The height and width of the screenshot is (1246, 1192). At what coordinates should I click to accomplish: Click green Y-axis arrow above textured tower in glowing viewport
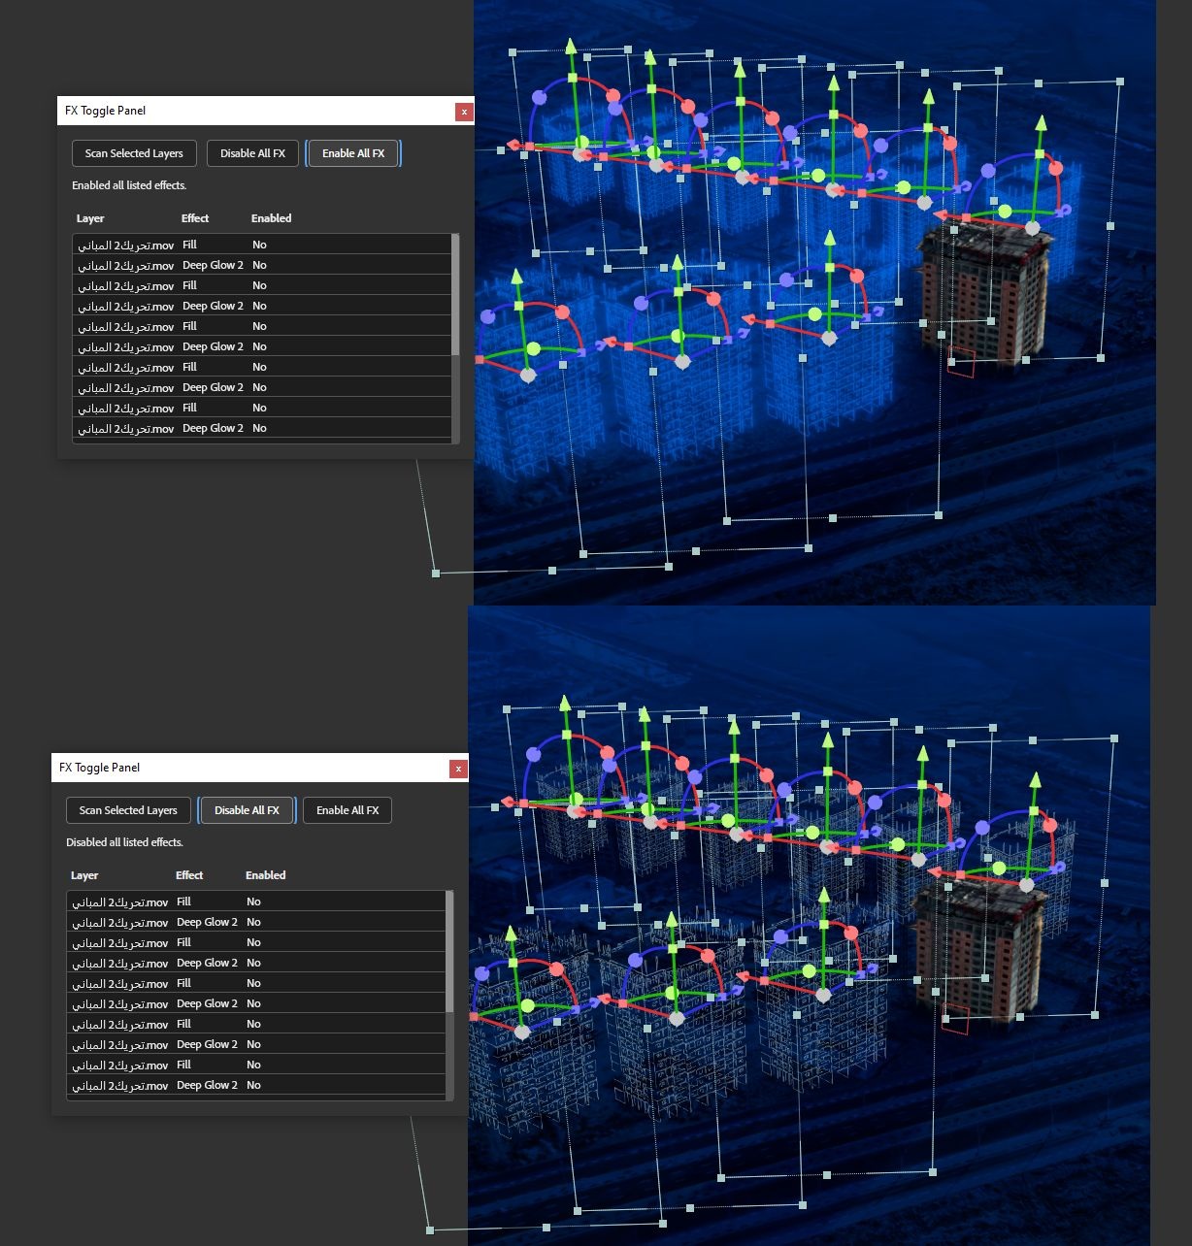tap(1041, 123)
